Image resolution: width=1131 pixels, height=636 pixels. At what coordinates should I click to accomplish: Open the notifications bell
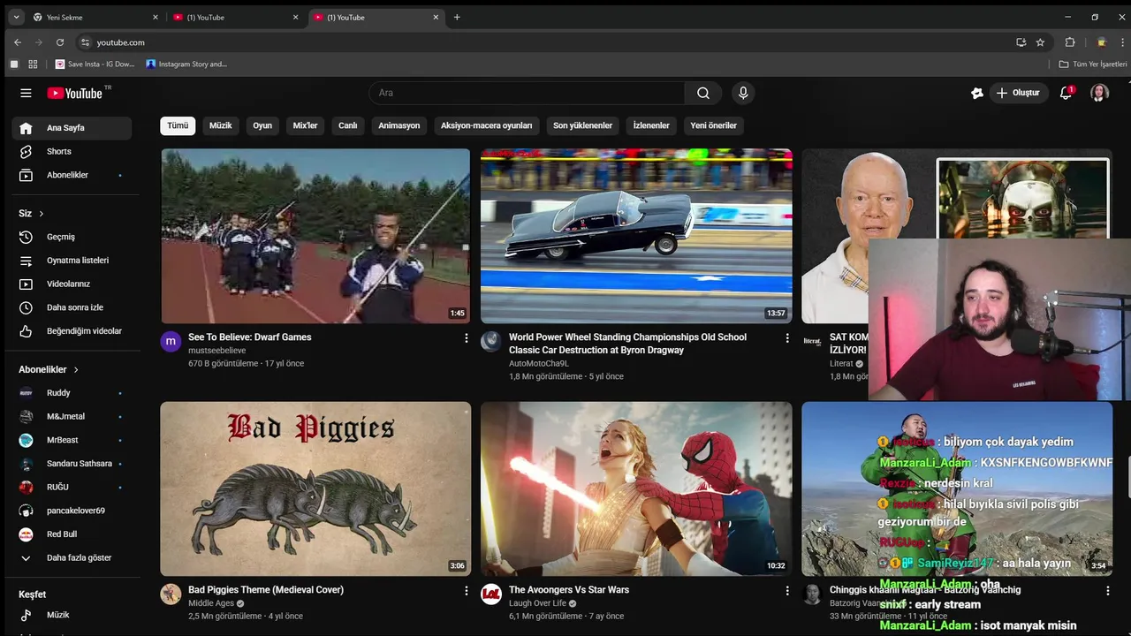(x=1066, y=93)
